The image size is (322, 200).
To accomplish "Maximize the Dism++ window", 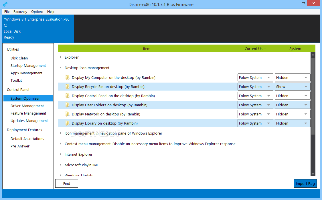I will (x=303, y=3).
